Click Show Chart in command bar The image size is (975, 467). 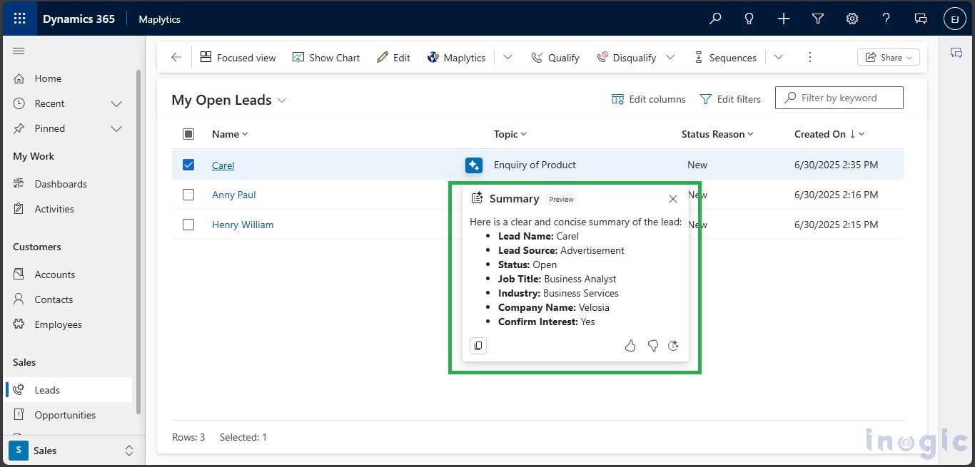326,58
